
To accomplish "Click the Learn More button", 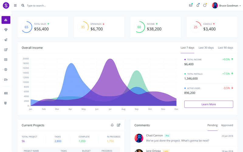I will tap(209, 104).
